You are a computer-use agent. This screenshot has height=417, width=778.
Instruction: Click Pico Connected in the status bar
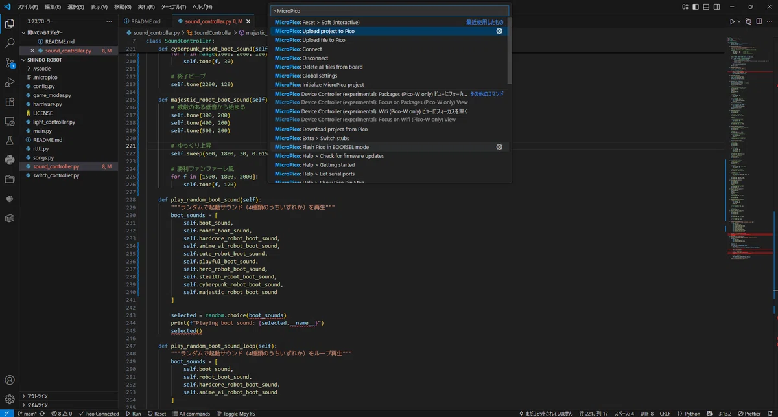coord(99,413)
